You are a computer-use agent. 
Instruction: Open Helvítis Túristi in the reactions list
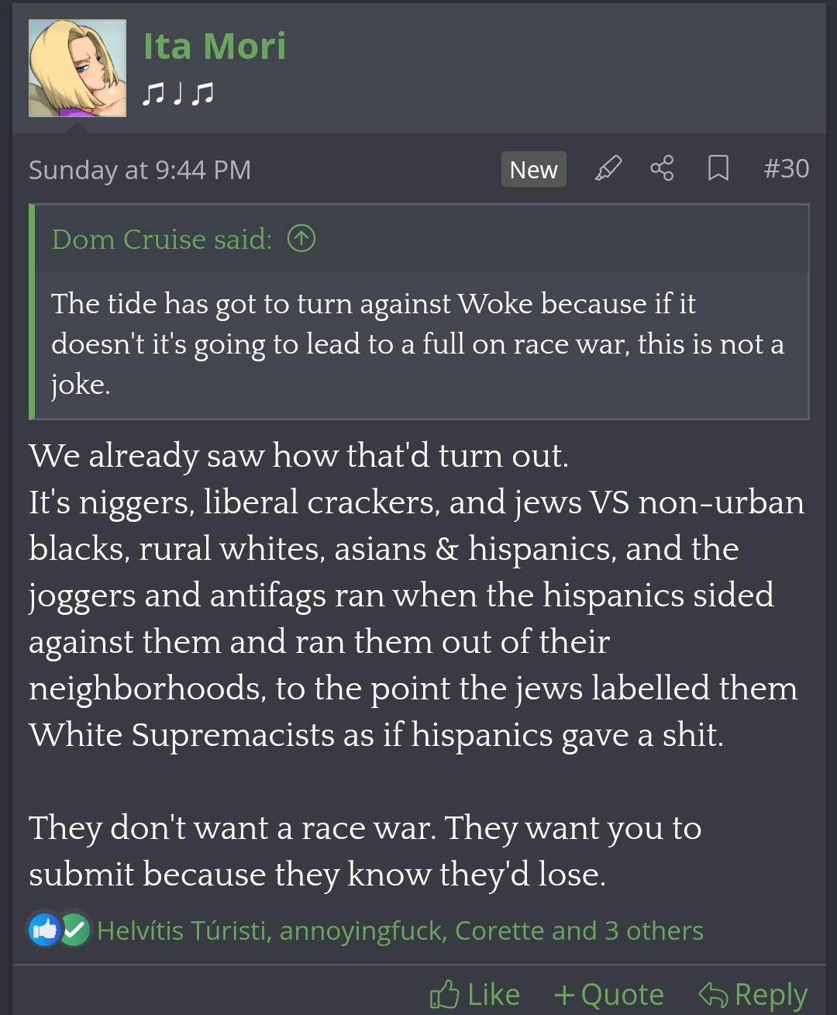click(x=181, y=930)
